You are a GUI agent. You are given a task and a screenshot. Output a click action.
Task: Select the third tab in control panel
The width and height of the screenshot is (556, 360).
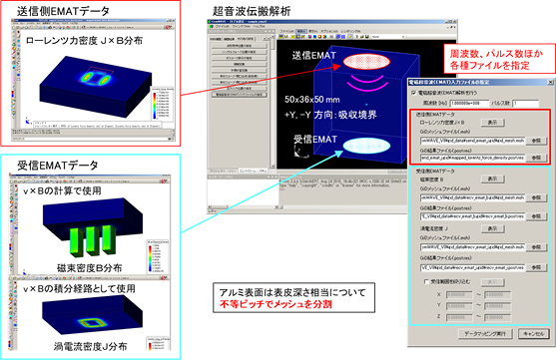click(x=245, y=39)
